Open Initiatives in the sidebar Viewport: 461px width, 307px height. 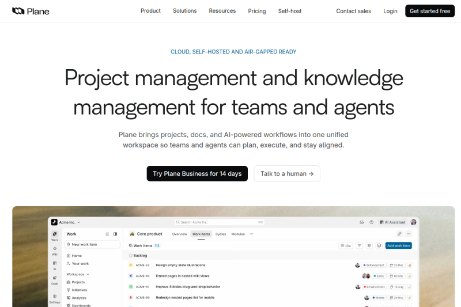[77, 290]
